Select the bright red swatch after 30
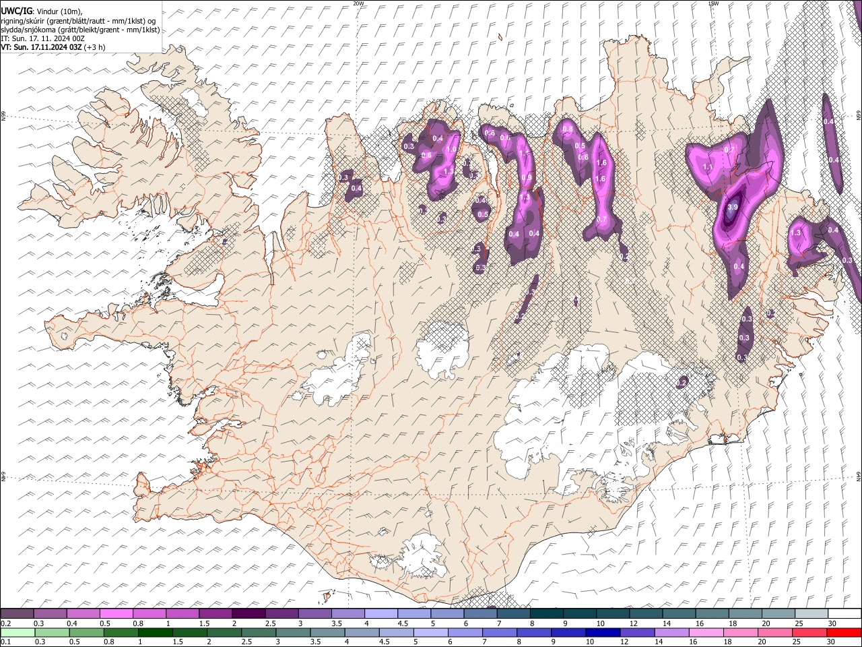This screenshot has width=862, height=647. click(844, 632)
